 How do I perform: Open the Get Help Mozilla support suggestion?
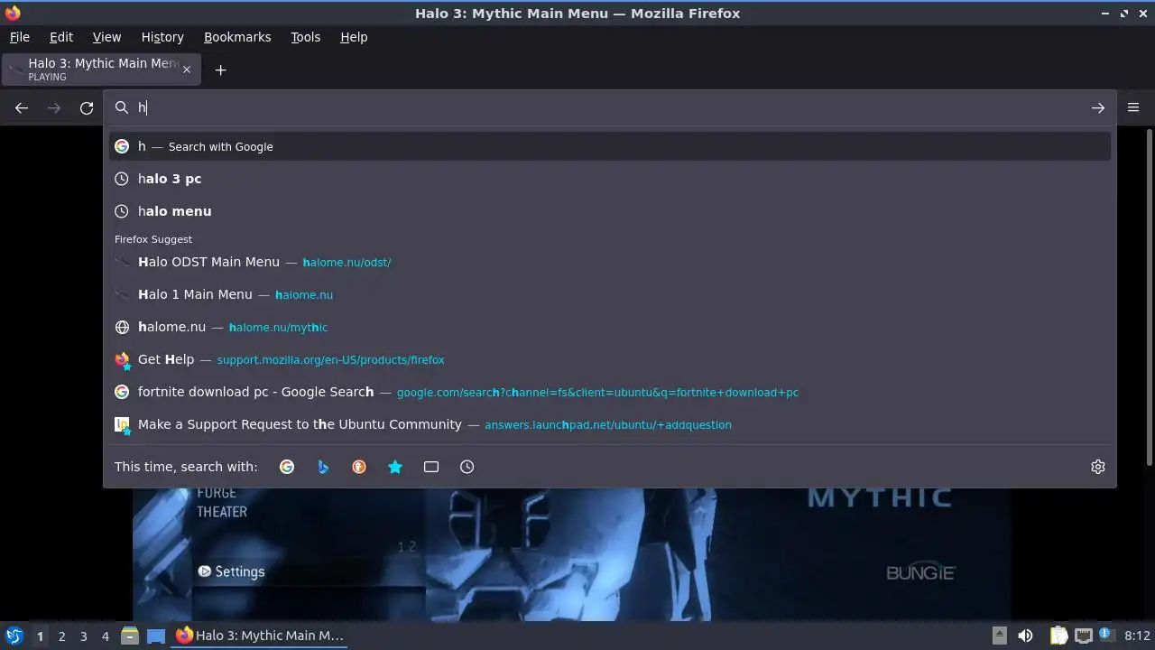(x=609, y=359)
